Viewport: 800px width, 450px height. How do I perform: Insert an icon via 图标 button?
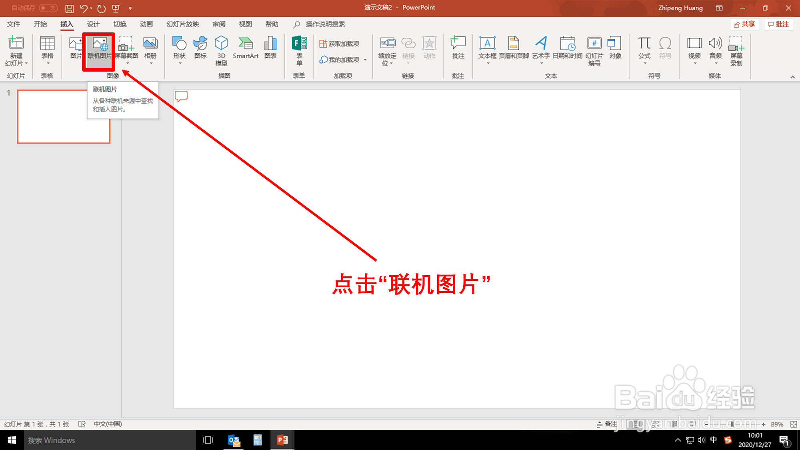(x=200, y=48)
